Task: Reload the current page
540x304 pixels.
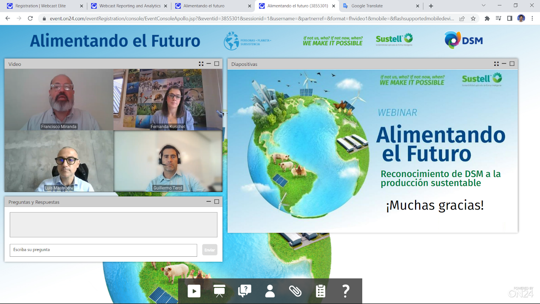Action: (30, 19)
